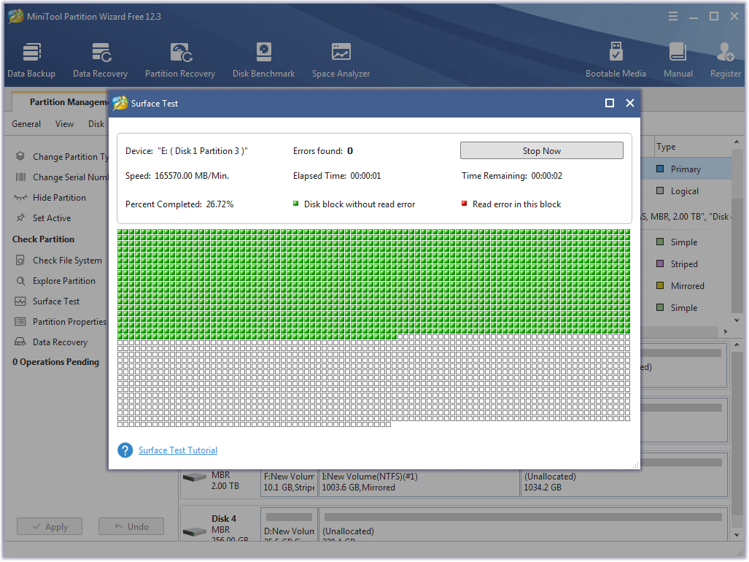Click the Change Partition Type icon in the sidebar
This screenshot has width=749, height=562.
point(20,156)
